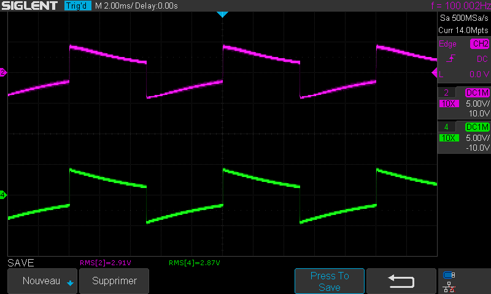Screen dimensions: 491x294
Task: Click channel 2 10X probe badge
Action: (449, 104)
